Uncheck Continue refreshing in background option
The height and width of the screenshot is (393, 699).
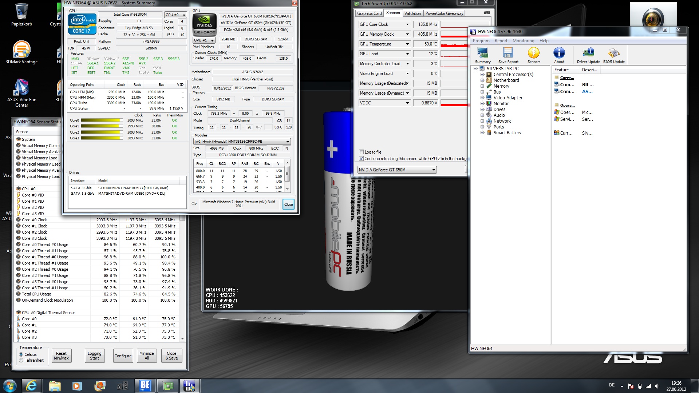(361, 159)
